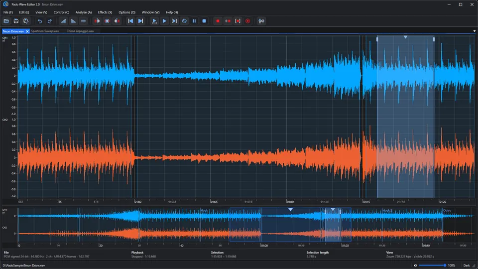This screenshot has width=478, height=269.
Task: Click the volume '100%' value
Action: pos(452,266)
